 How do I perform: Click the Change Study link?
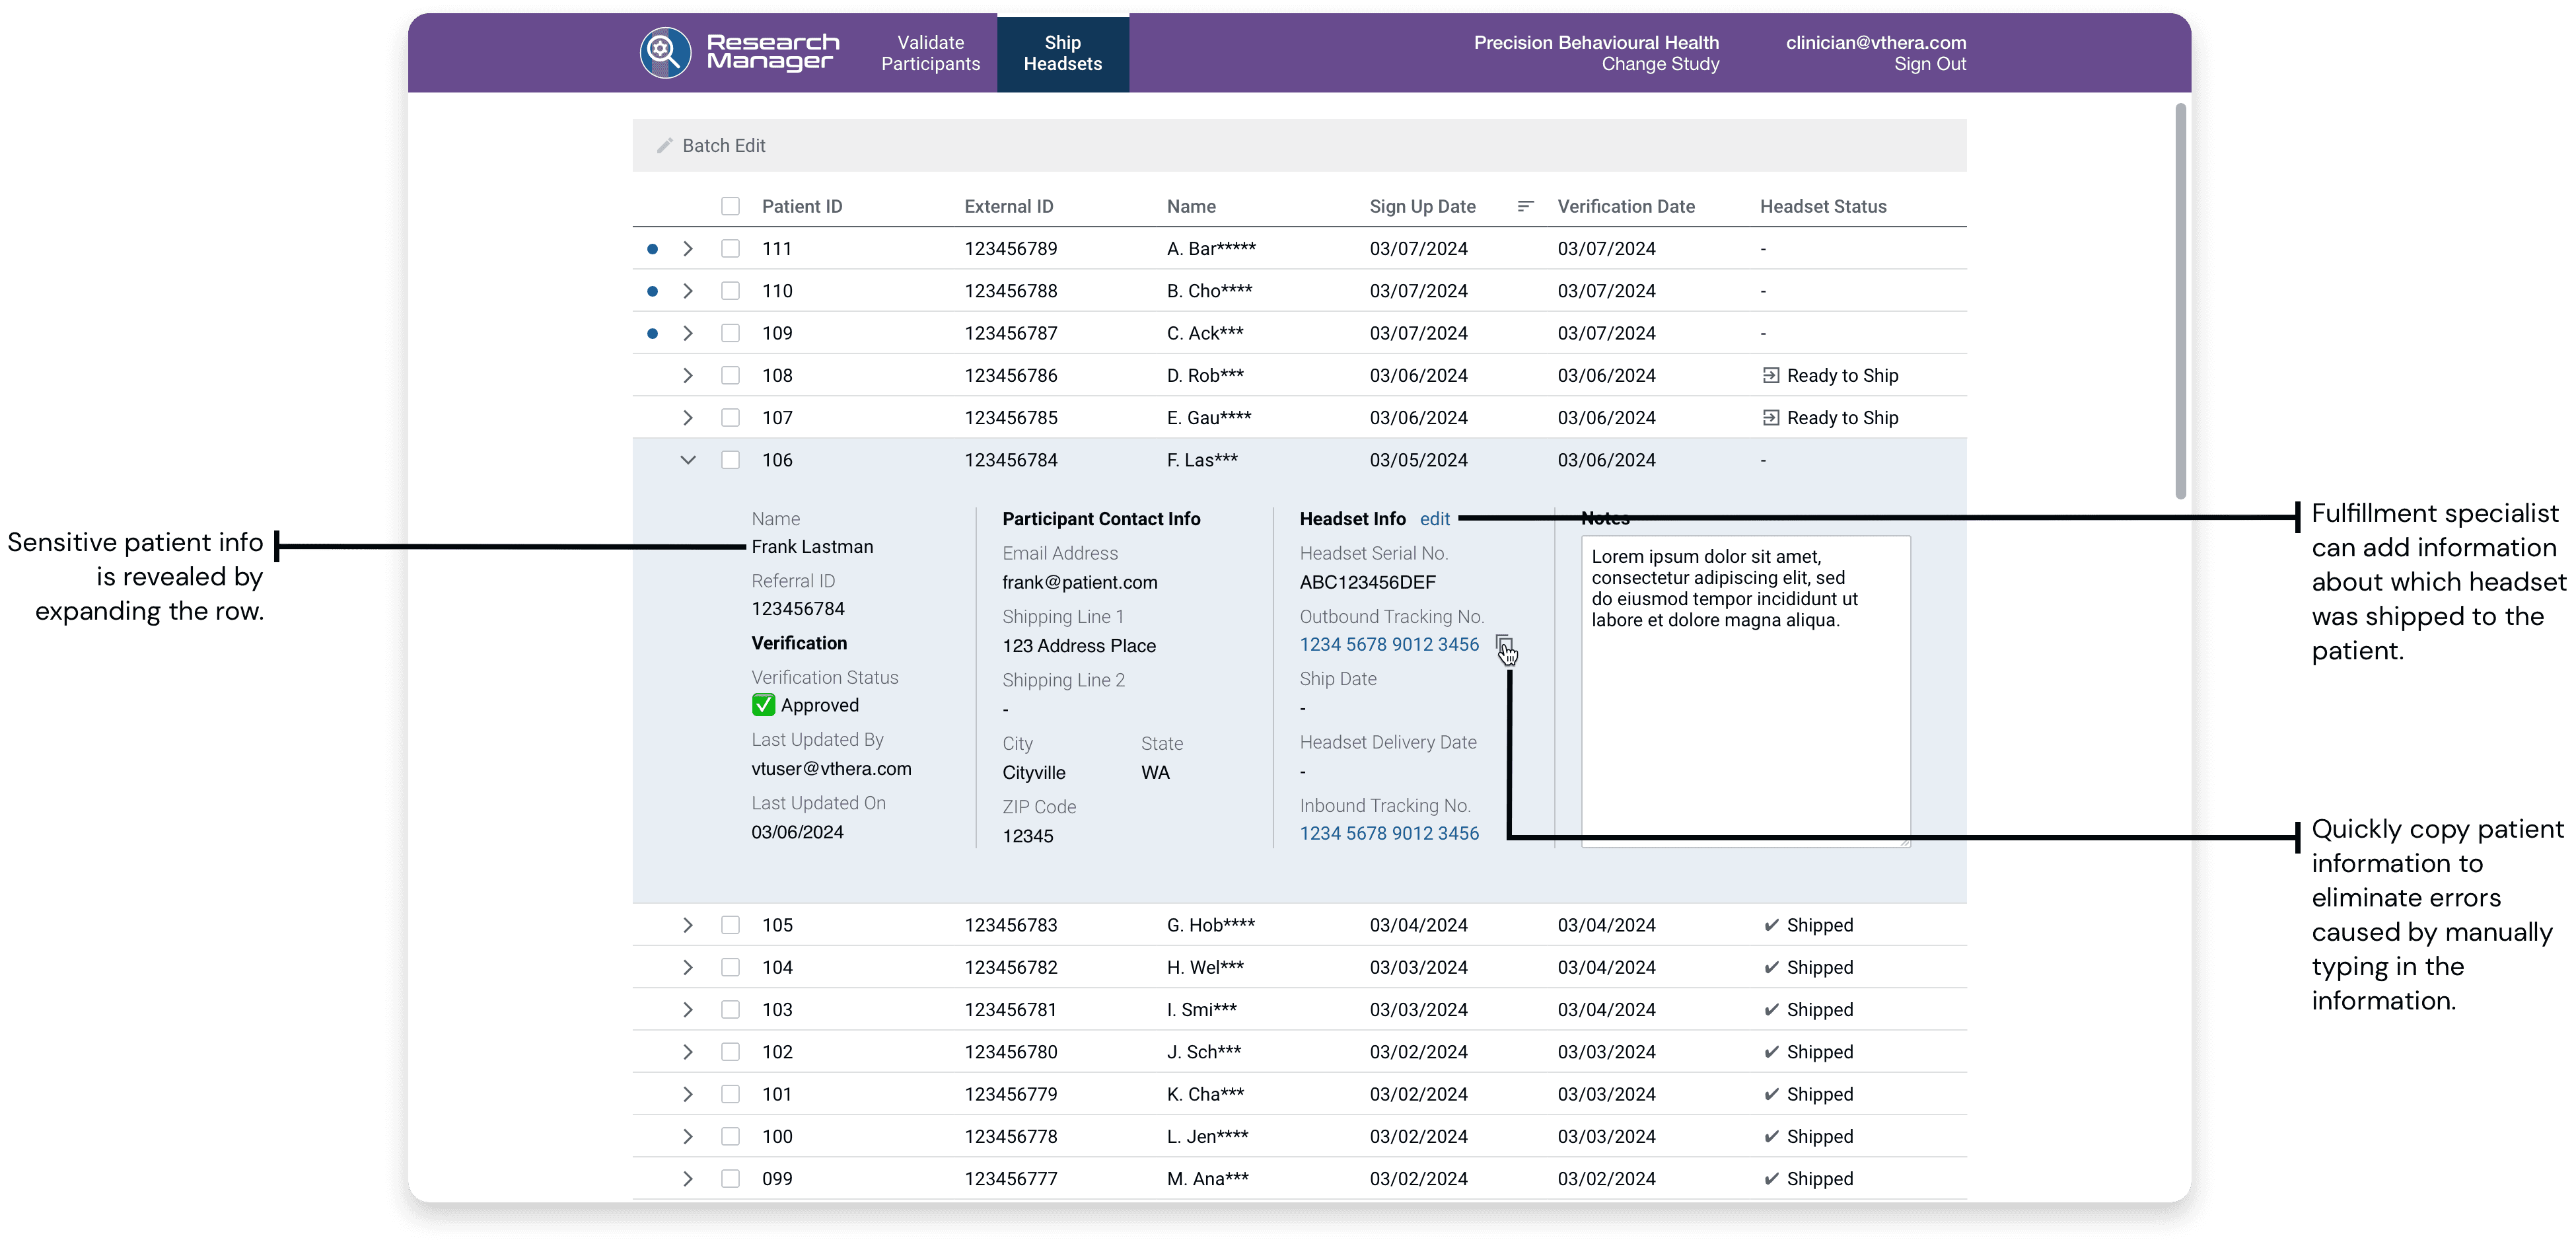pos(1660,64)
